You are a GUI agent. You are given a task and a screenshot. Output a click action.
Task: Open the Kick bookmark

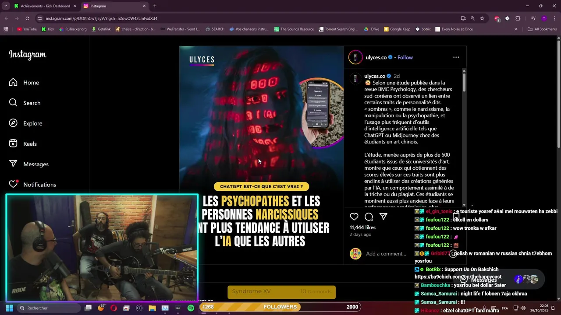(x=48, y=29)
